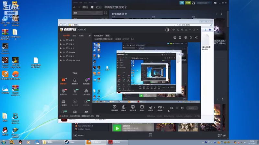Click the taskbar clock
Image resolution: width=259 pixels, height=145 pixels.
252,142
